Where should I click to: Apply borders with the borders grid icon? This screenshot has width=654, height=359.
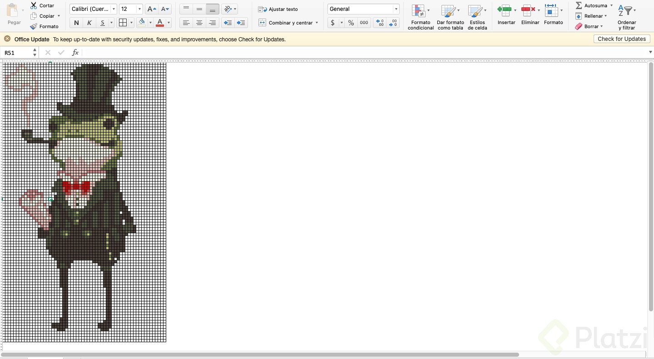click(x=122, y=23)
